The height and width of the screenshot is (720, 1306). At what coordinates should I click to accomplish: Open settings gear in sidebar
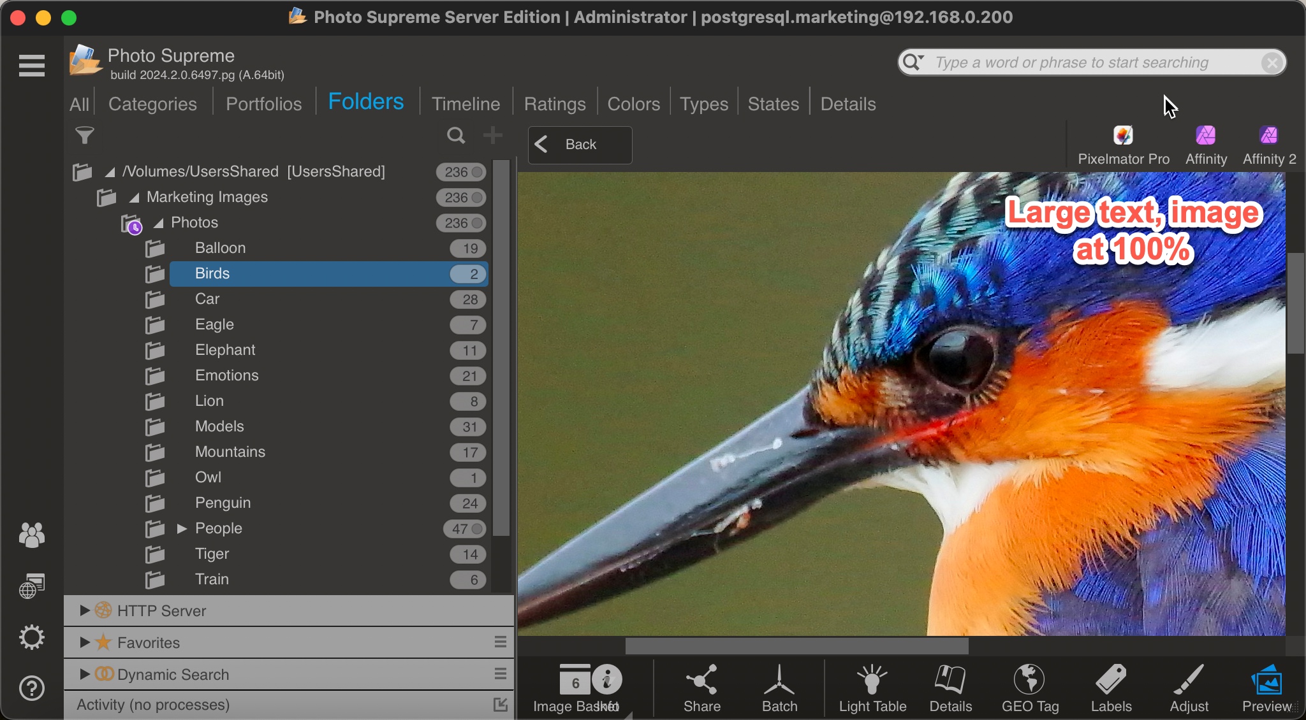pyautogui.click(x=31, y=637)
